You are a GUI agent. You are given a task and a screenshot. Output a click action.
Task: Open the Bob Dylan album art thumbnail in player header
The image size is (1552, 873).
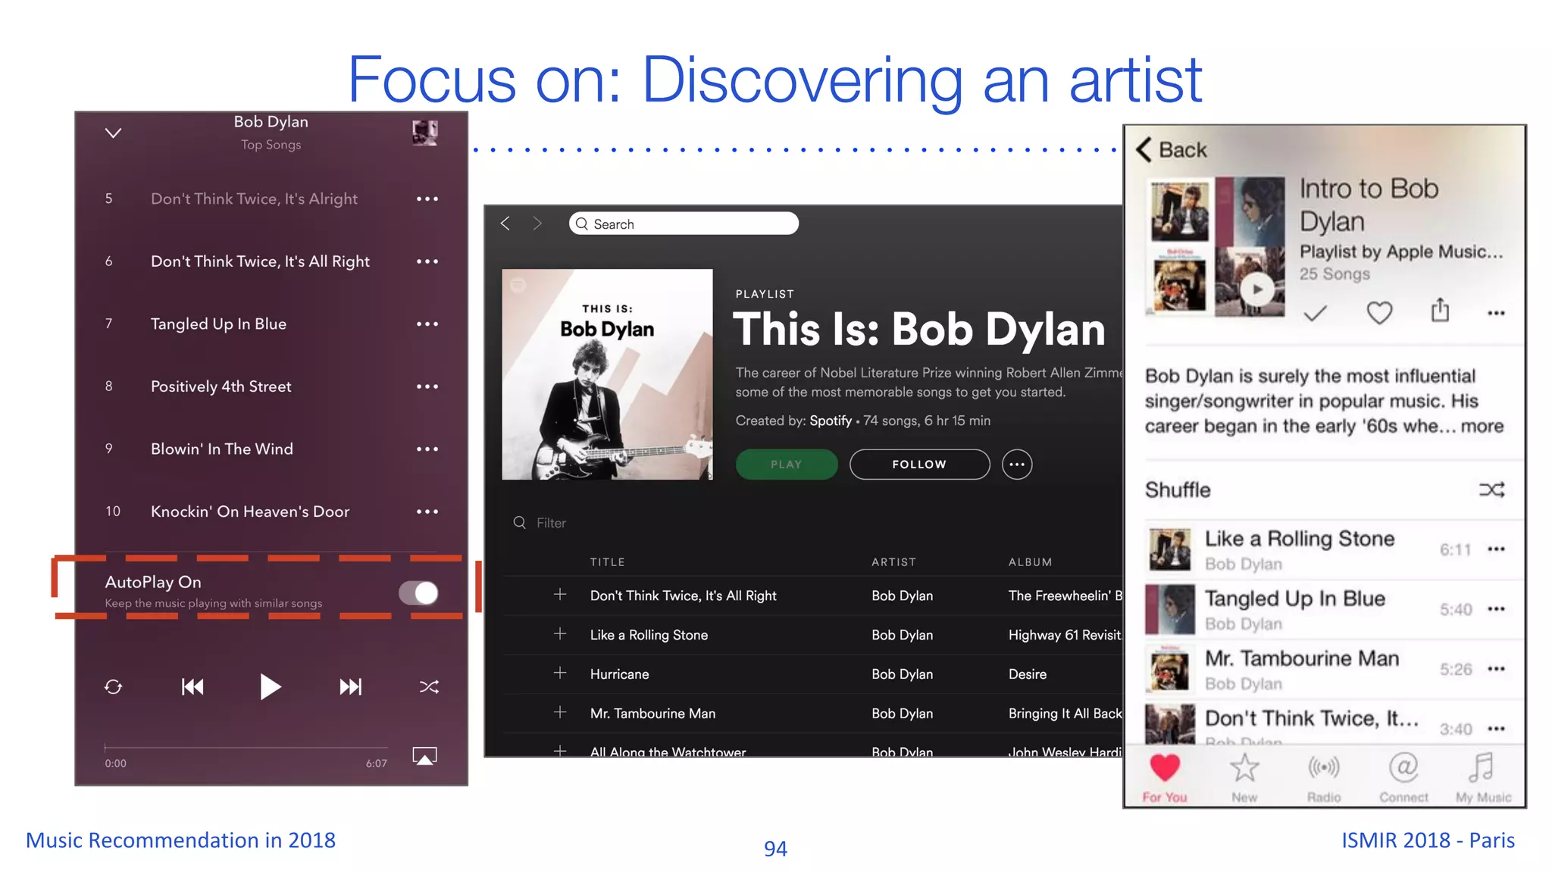click(x=425, y=133)
